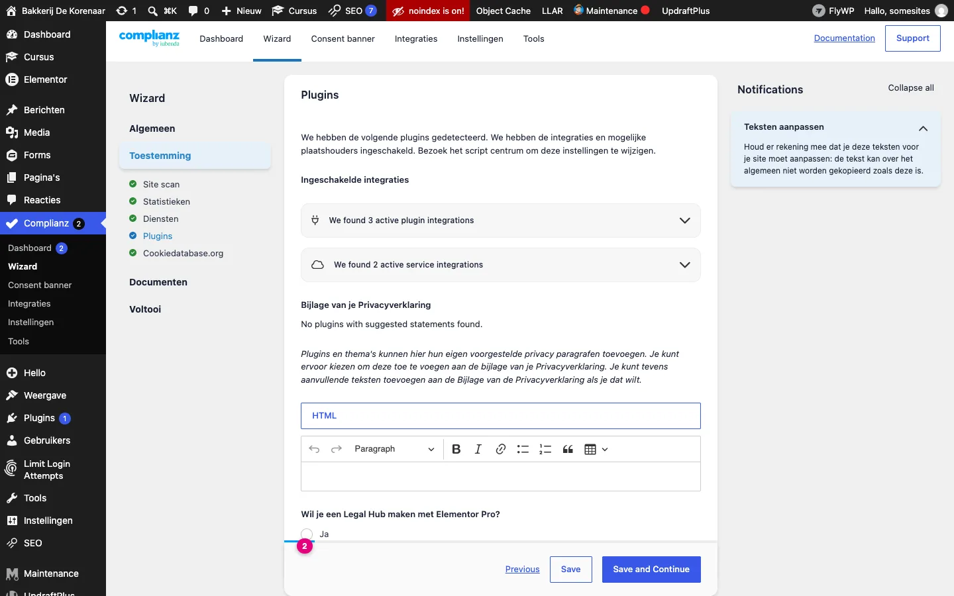Open the Statistieken wizard step
Screen dimensions: 954x596
(166, 202)
